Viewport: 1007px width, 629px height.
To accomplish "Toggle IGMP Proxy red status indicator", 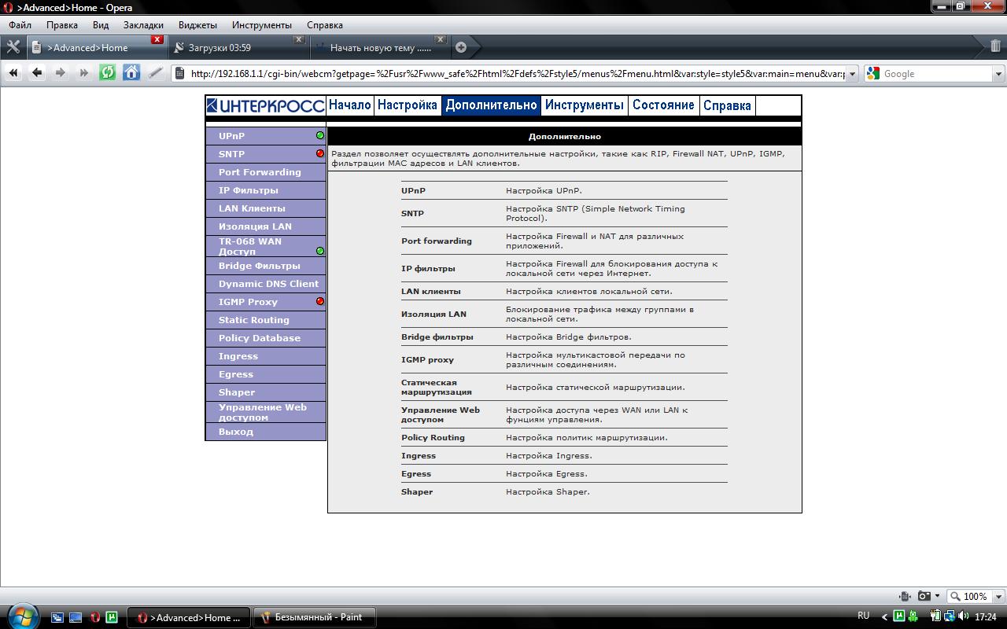I will pyautogui.click(x=320, y=302).
